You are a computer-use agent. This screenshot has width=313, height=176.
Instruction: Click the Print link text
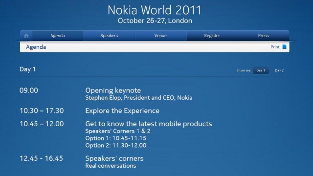pyautogui.click(x=275, y=47)
